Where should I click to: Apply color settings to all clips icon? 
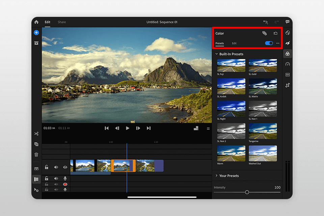265,33
